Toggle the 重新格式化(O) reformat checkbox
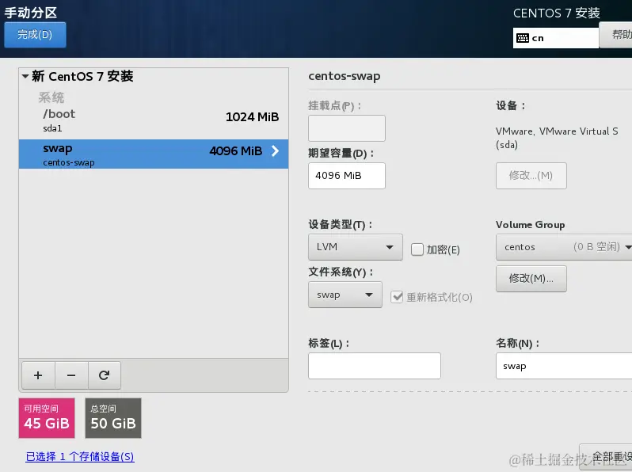The height and width of the screenshot is (472, 632). pyautogui.click(x=397, y=297)
